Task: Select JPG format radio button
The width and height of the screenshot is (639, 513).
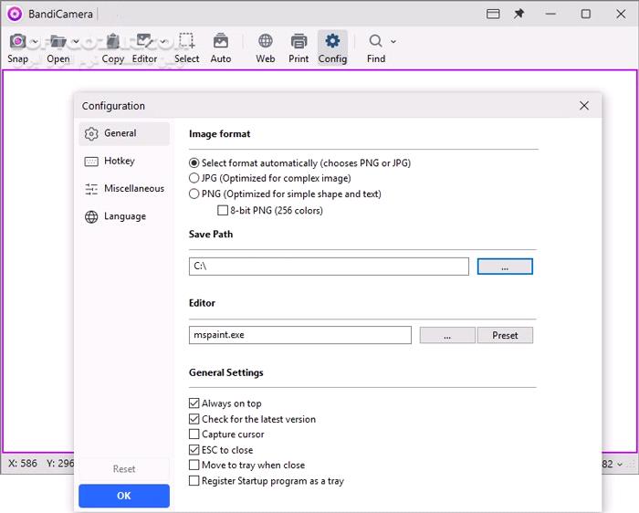Action: point(194,179)
